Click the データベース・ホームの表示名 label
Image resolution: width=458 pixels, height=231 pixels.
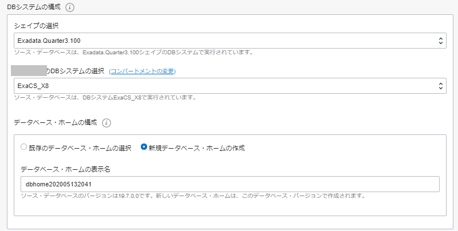pyautogui.click(x=65, y=169)
